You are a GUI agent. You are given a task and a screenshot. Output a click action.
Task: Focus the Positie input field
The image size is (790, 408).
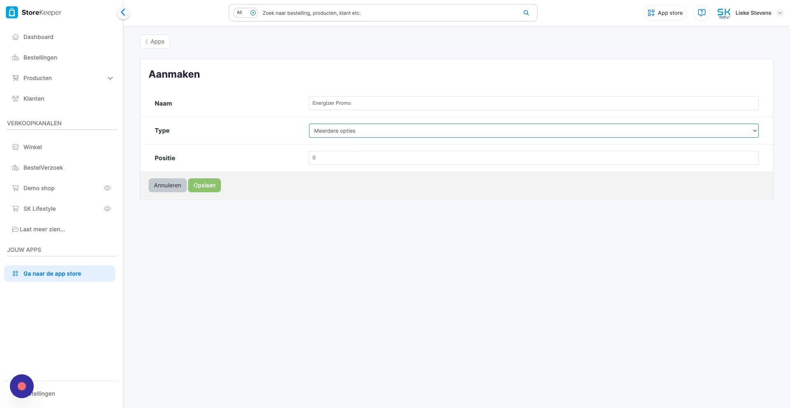click(534, 158)
